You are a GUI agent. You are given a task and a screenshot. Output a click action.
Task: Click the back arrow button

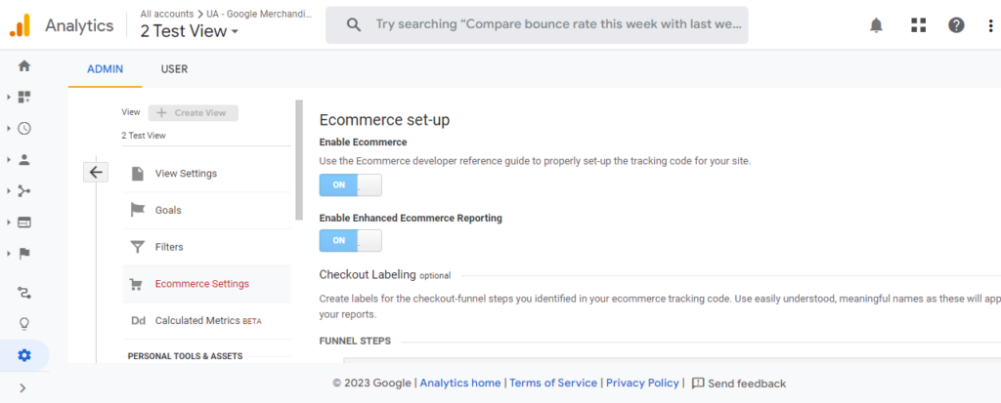(96, 172)
